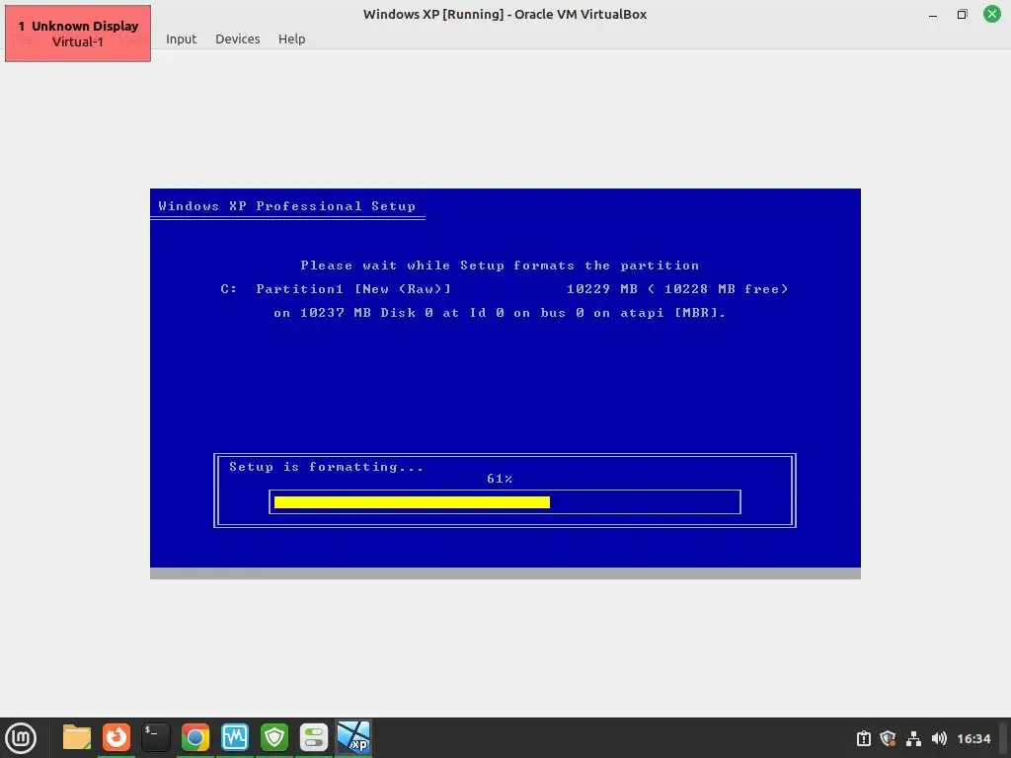Viewport: 1011px width, 758px height.
Task: Click the yellow formatting progress bar
Action: 412,502
